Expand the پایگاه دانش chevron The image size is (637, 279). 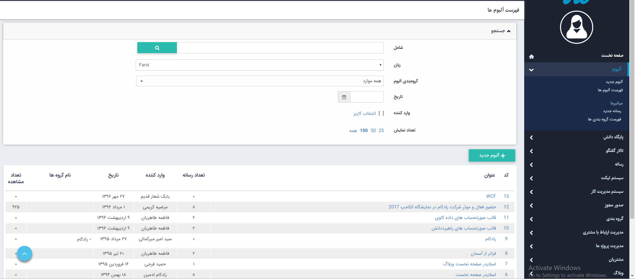[531, 137]
